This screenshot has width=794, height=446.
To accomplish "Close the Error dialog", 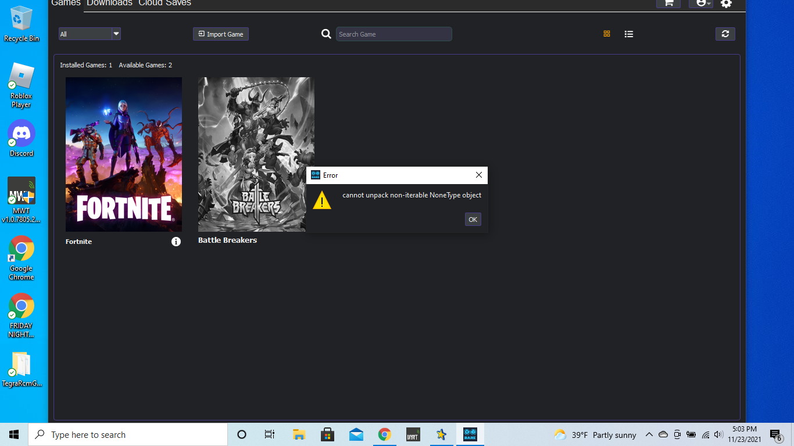I will click(x=479, y=175).
